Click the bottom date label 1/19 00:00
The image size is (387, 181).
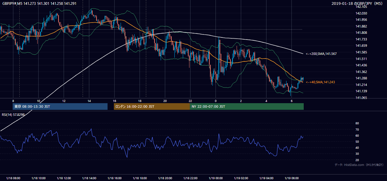point(216,178)
